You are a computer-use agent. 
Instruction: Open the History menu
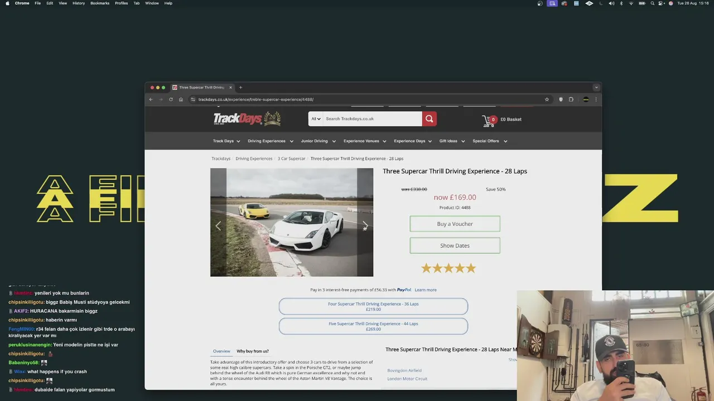[79, 3]
